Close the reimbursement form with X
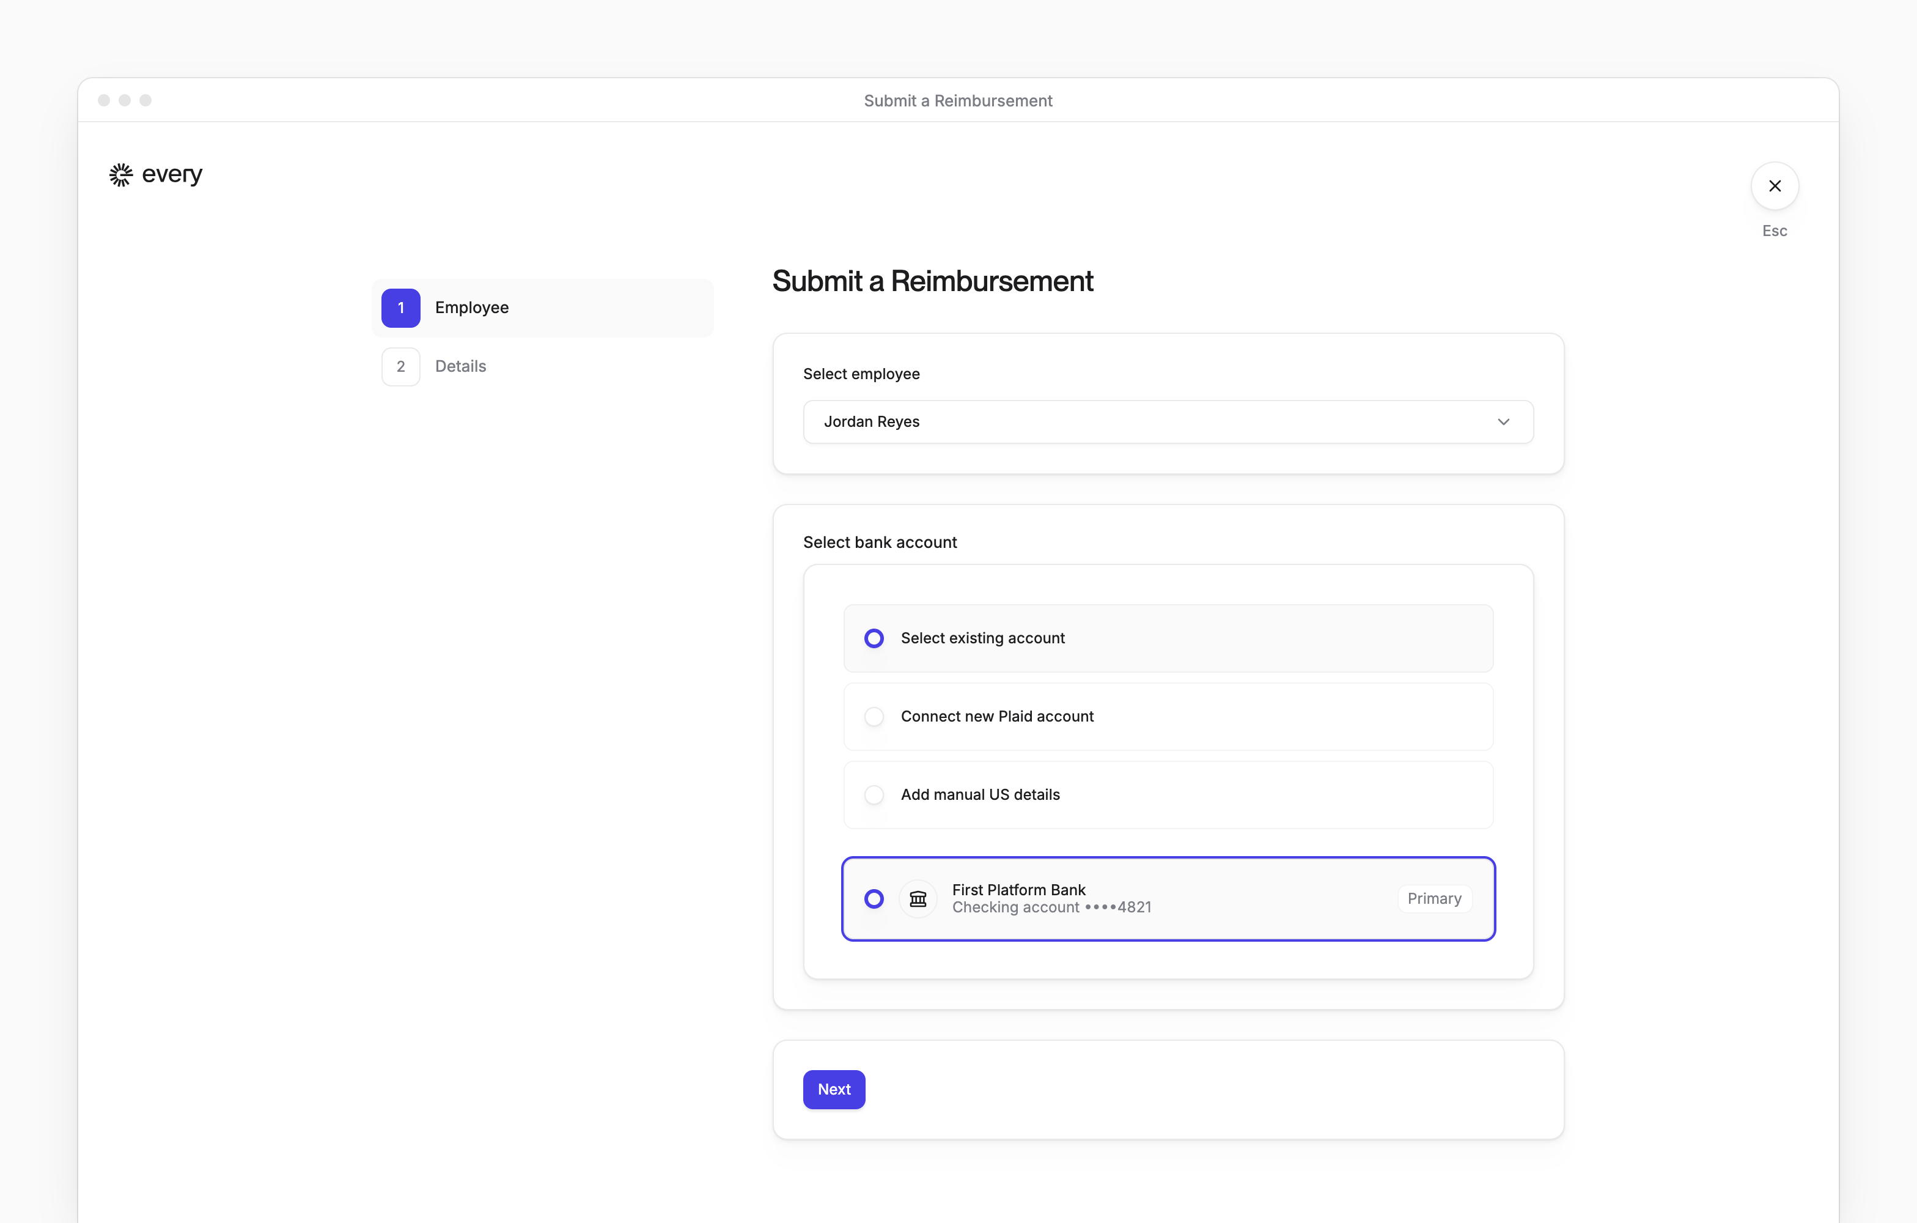The height and width of the screenshot is (1223, 1917). pyautogui.click(x=1775, y=185)
